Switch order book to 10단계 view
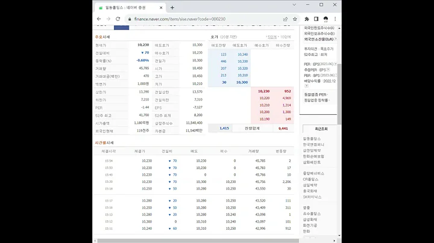434x243 pixels. 285,37
